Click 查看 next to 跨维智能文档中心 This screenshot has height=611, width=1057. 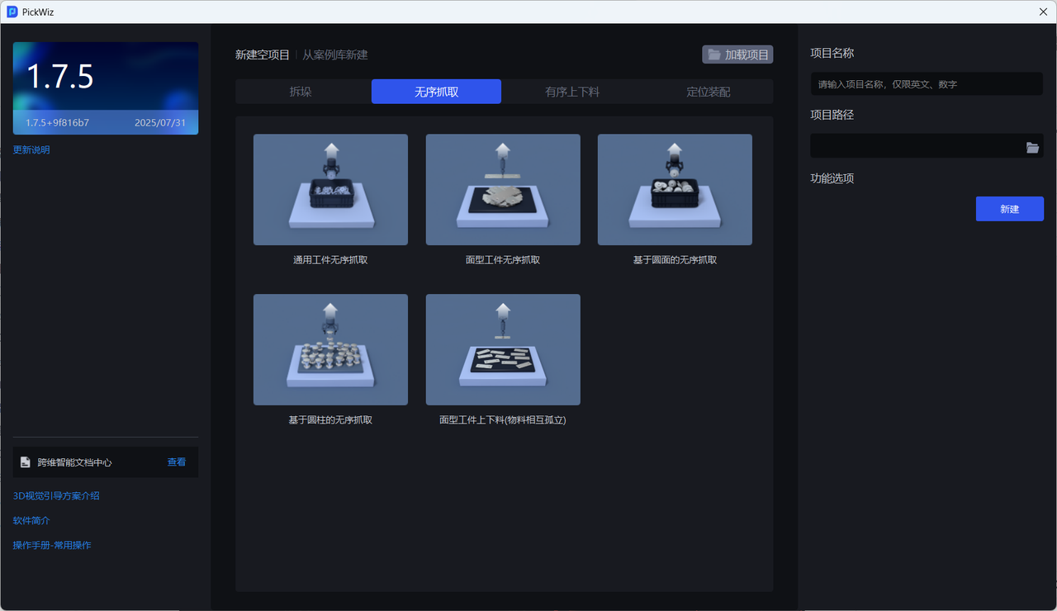tap(177, 462)
